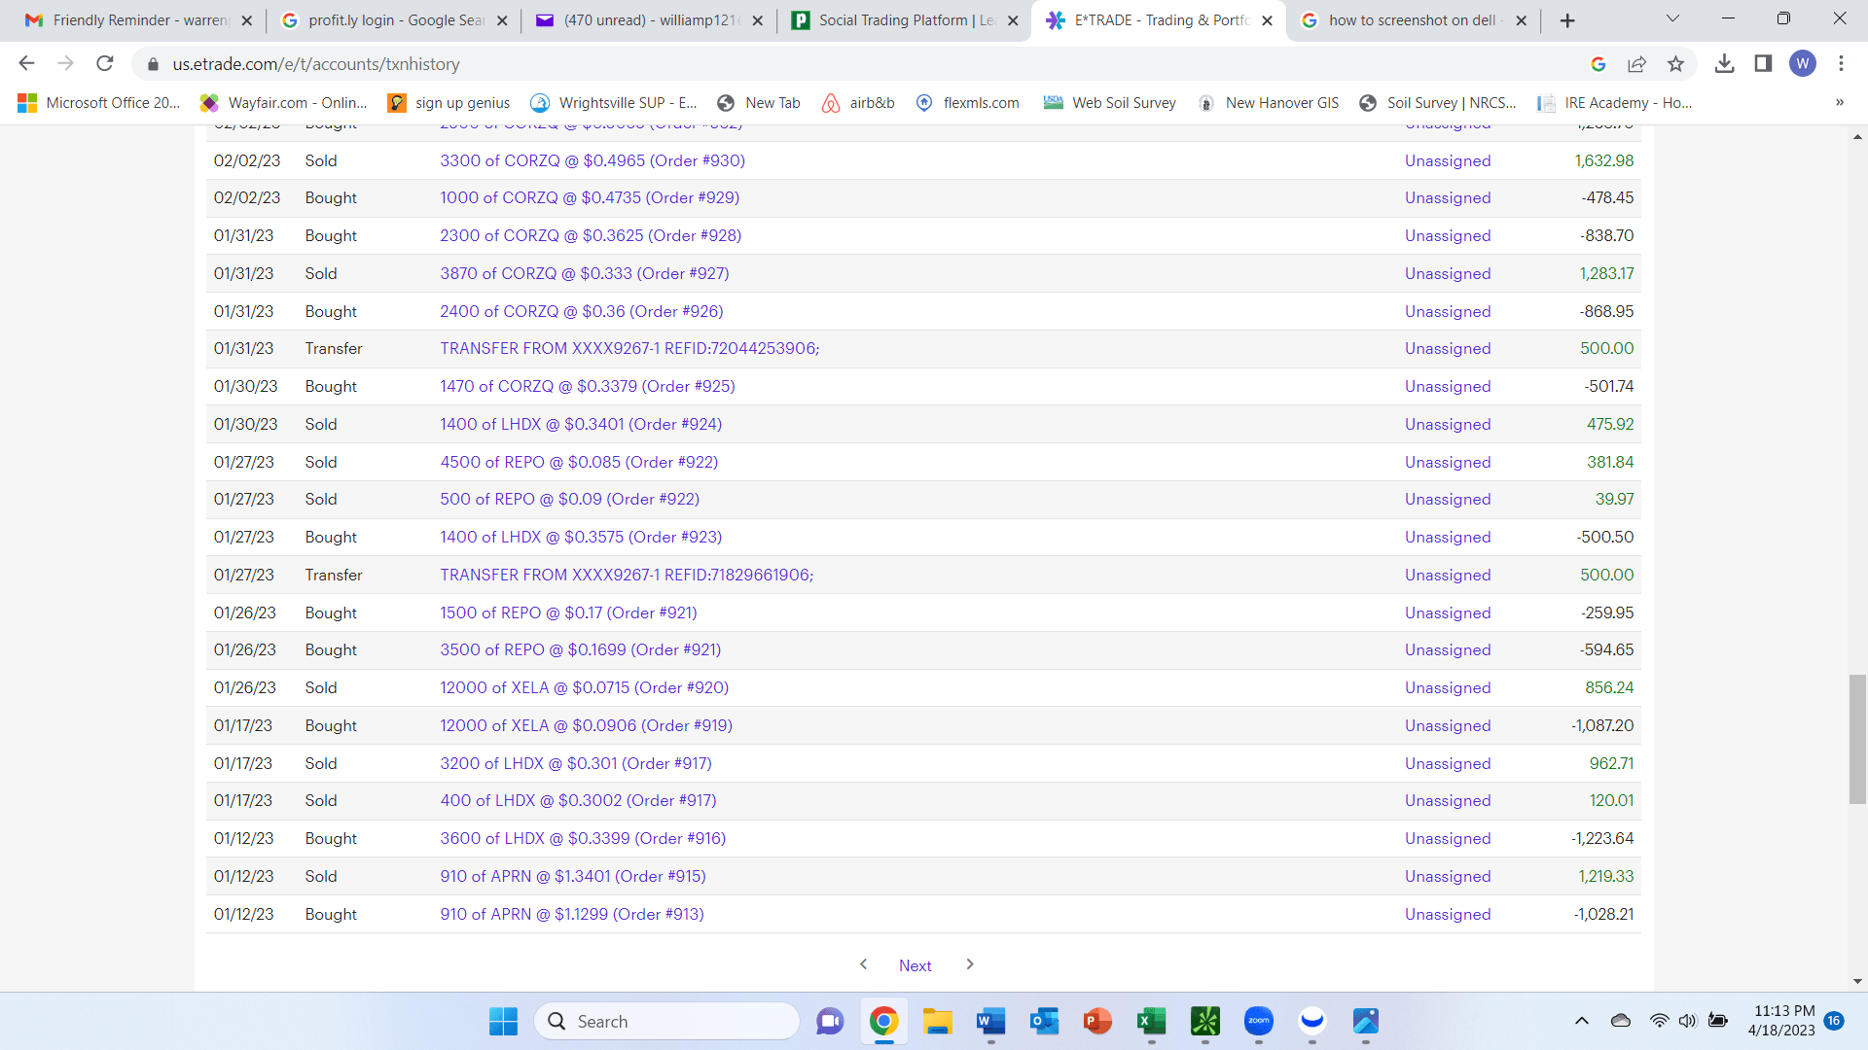Image resolution: width=1868 pixels, height=1050 pixels.
Task: Open Chrome downloads icon
Action: point(1724,64)
